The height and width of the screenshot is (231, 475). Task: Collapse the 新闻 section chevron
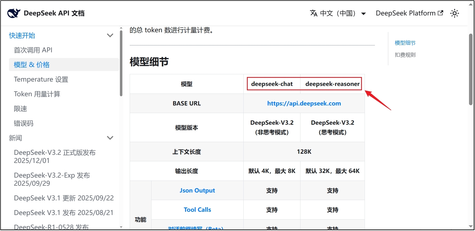point(110,138)
